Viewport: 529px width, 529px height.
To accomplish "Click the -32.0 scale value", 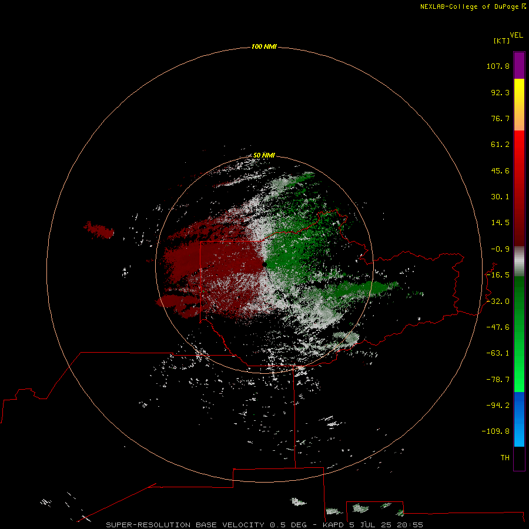I will (498, 302).
